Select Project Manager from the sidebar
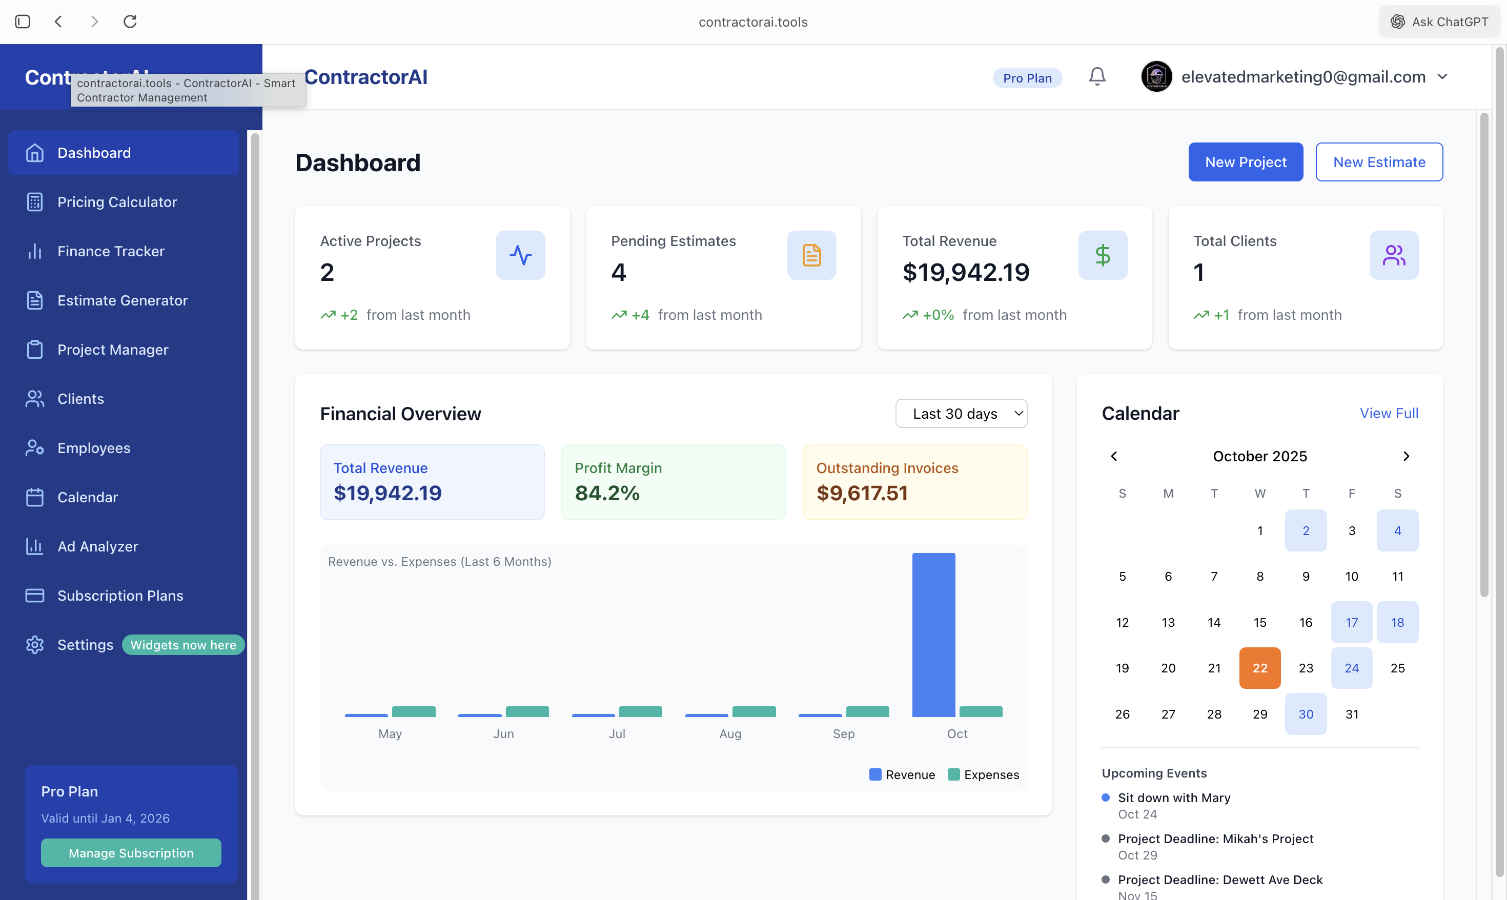Image resolution: width=1507 pixels, height=900 pixels. click(x=113, y=350)
